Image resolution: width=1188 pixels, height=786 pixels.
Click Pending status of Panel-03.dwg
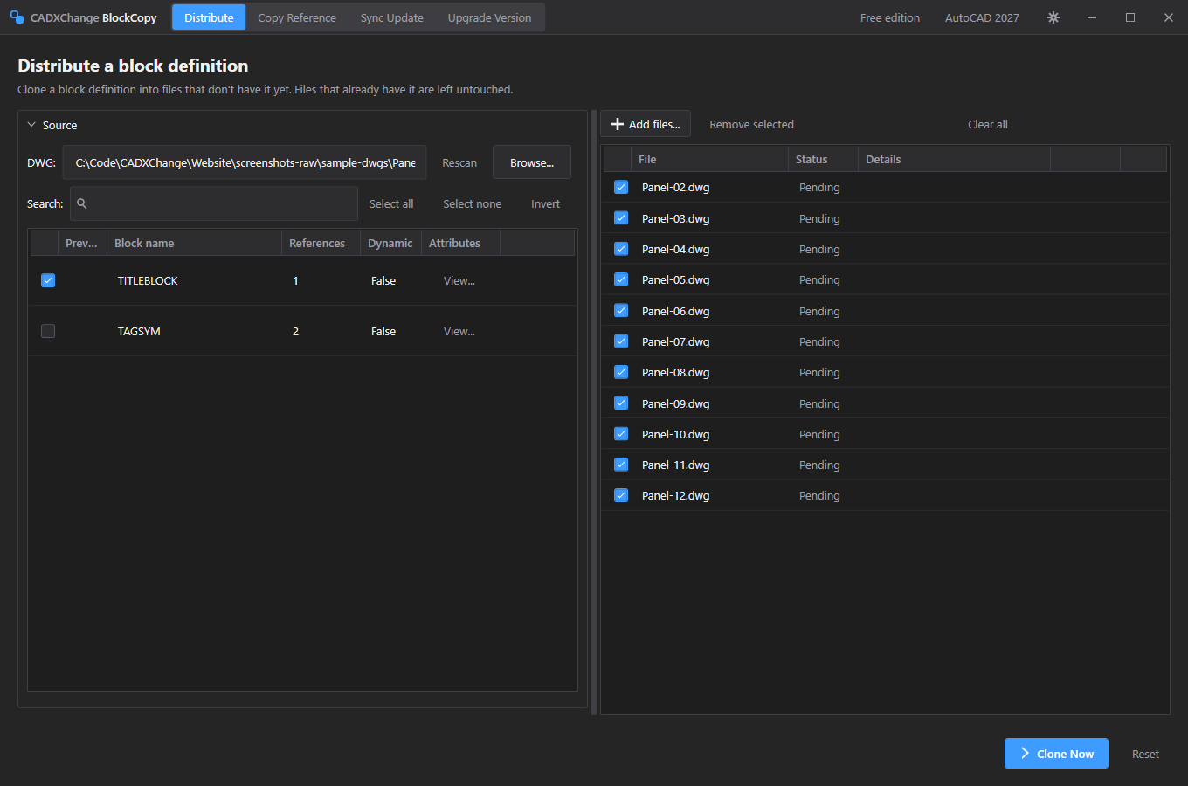(819, 218)
